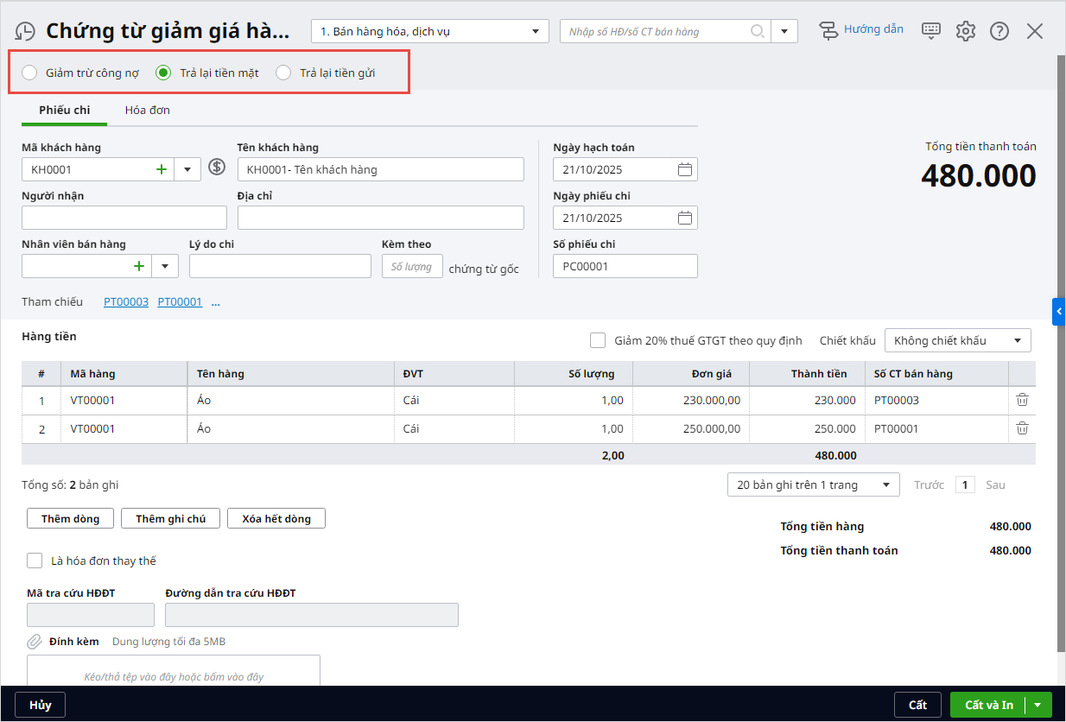Check the Là hóa đơn thay thế box

pos(35,560)
